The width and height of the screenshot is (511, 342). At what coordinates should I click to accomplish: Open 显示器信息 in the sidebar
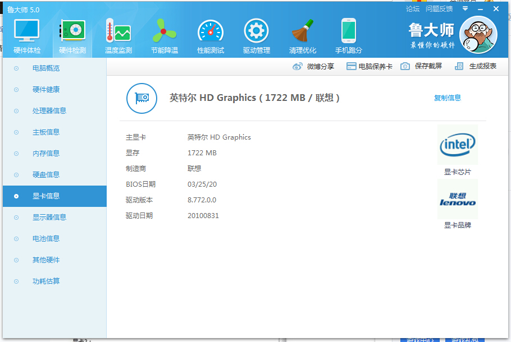tap(54, 218)
